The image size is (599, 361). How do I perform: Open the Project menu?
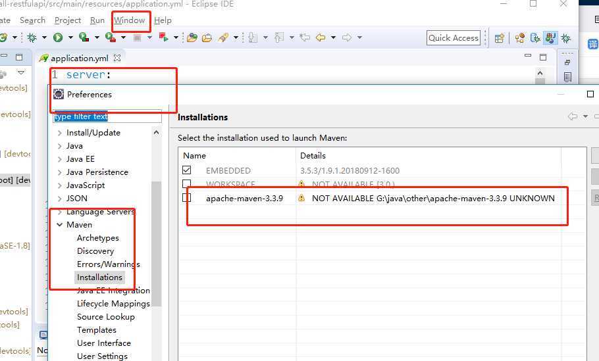(68, 20)
